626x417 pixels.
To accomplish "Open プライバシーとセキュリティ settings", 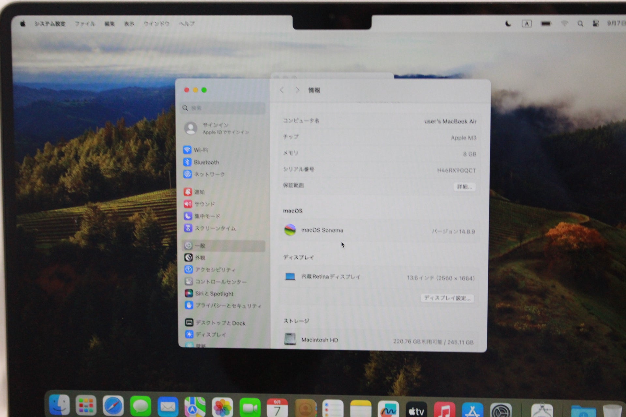I will coord(224,306).
